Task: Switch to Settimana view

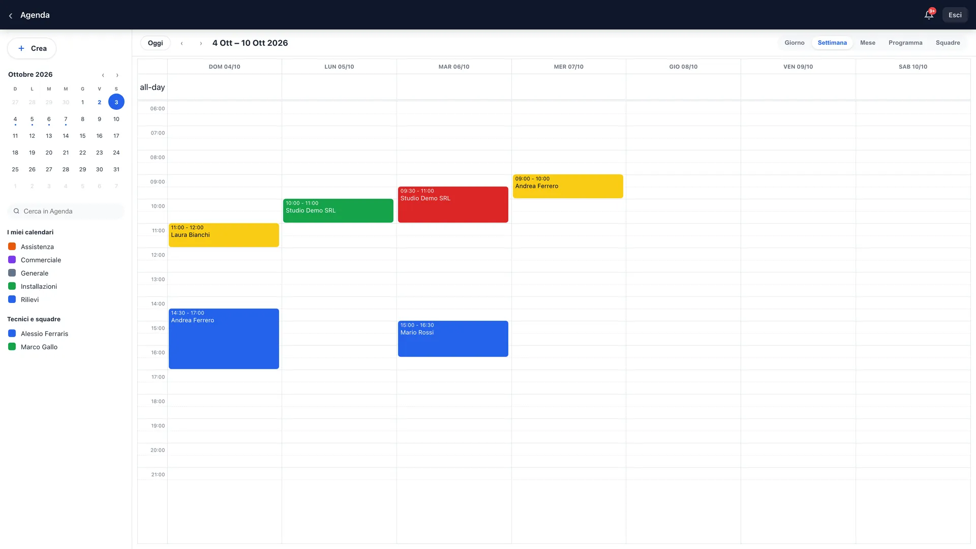Action: tap(832, 43)
